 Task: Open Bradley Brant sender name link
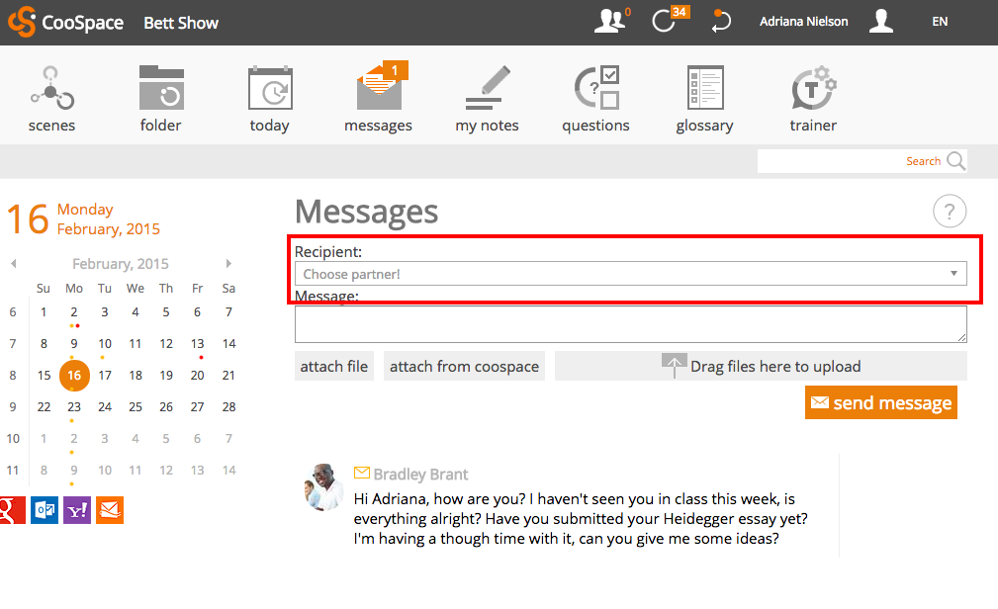click(420, 475)
